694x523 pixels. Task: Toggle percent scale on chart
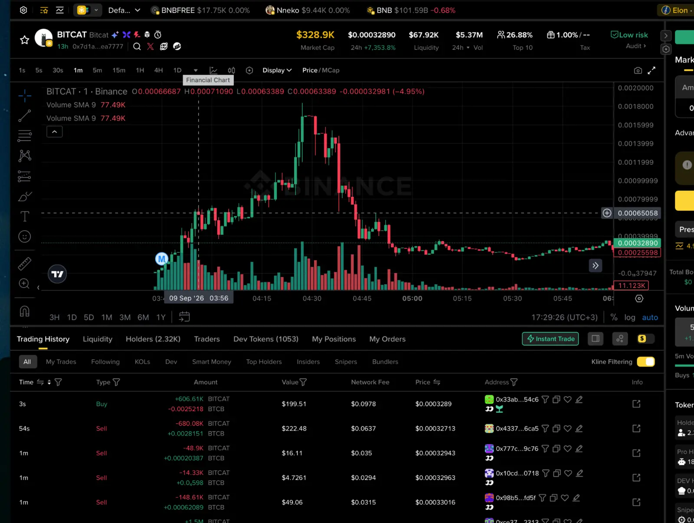pyautogui.click(x=614, y=317)
